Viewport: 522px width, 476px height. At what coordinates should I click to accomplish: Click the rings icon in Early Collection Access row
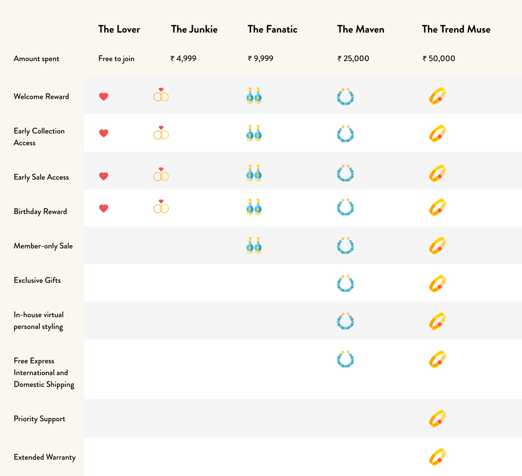[161, 133]
